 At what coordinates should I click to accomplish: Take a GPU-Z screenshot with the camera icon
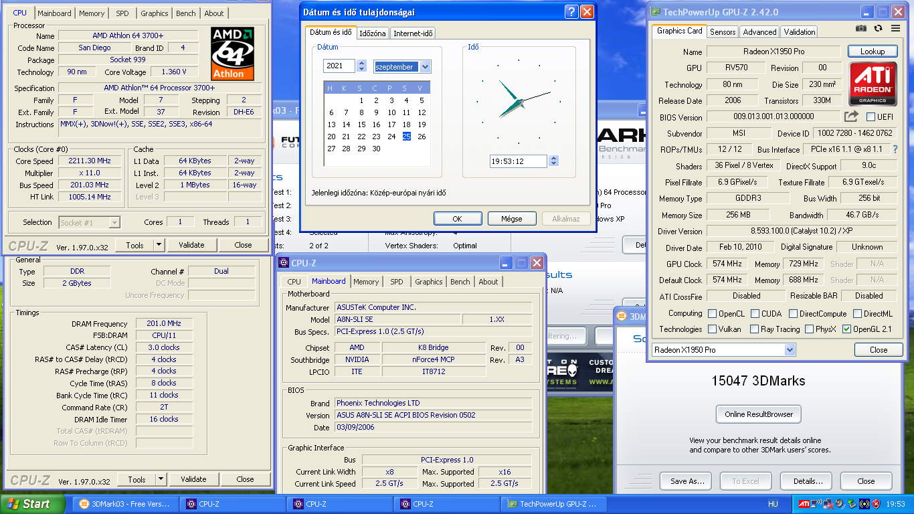coord(861,28)
